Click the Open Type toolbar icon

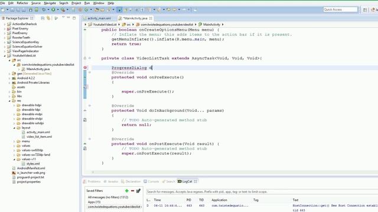(x=97, y=10)
